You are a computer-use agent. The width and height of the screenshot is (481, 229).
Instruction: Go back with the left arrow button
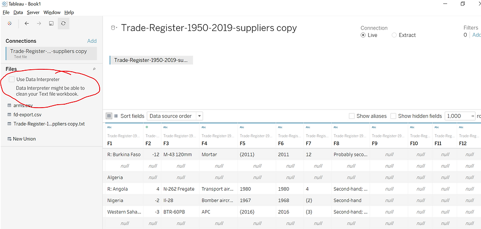[27, 23]
